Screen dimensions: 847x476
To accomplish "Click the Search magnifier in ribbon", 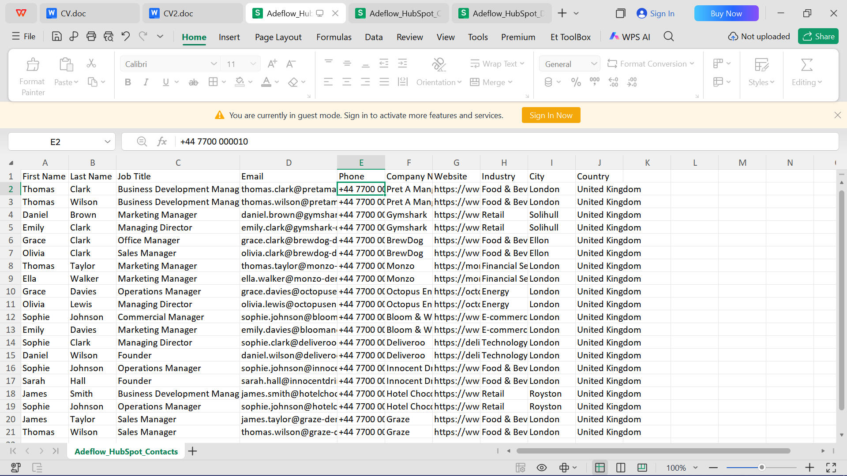I will pyautogui.click(x=669, y=37).
